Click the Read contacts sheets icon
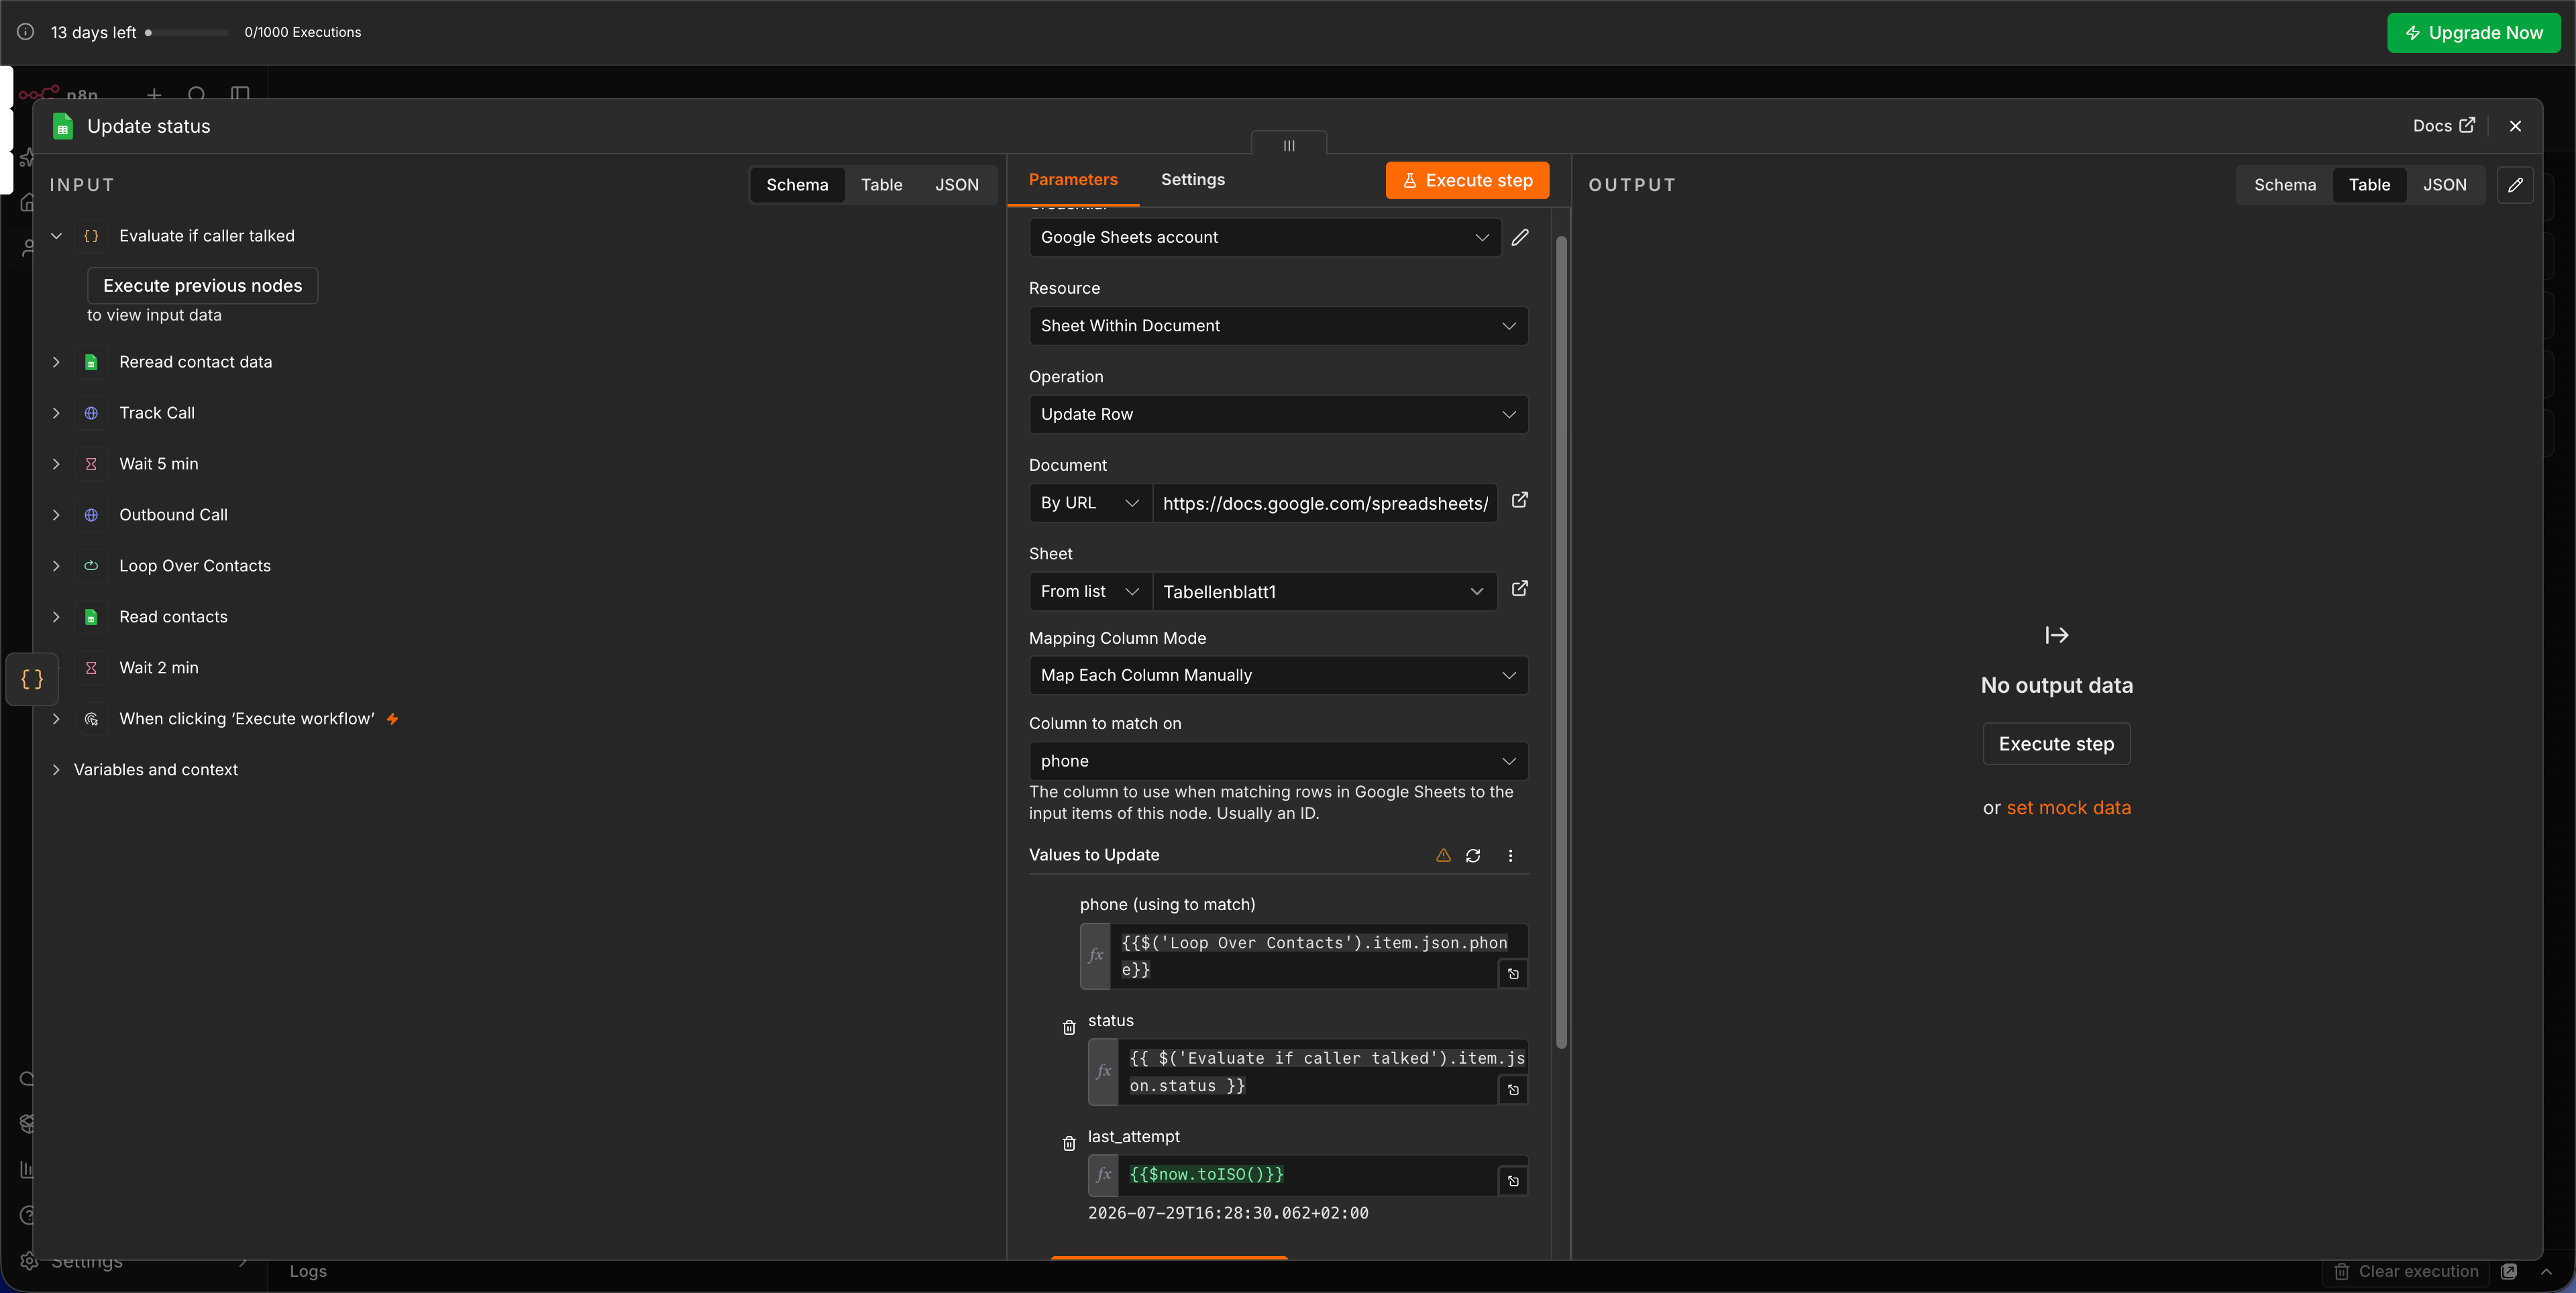The image size is (2576, 1293). (91, 617)
